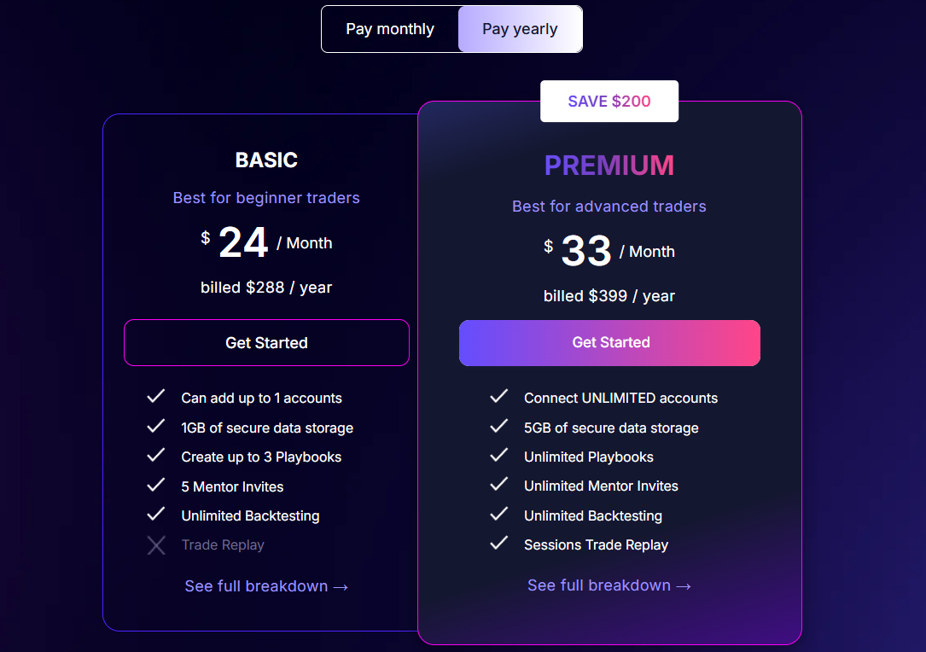This screenshot has width=926, height=652.
Task: Open See full breakdown under Premium
Action: click(x=609, y=585)
